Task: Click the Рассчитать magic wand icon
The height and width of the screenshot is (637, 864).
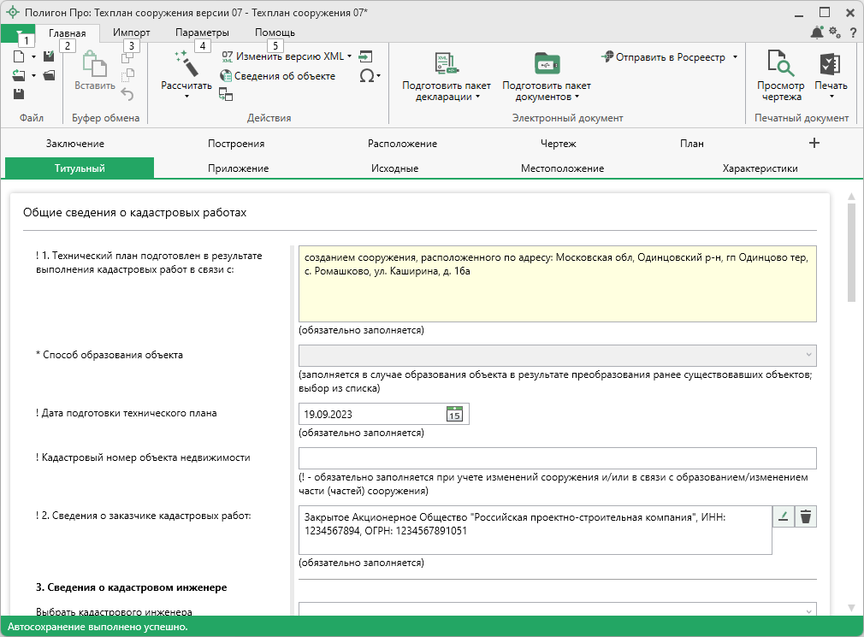Action: coord(186,62)
